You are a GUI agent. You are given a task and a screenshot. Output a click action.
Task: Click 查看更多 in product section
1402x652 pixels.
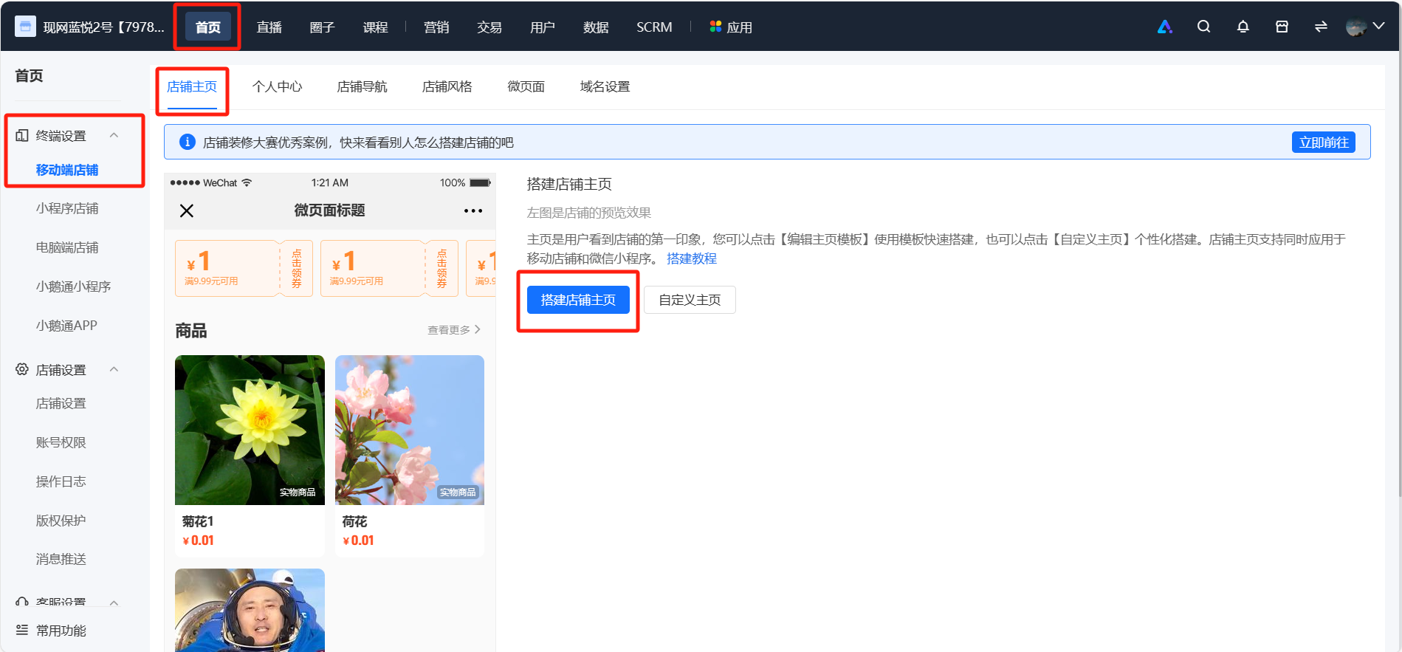point(454,329)
